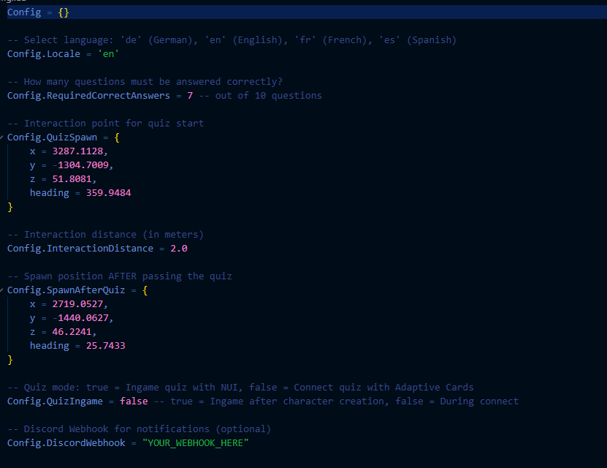Click the highlighted 'Config = {}' line
The image size is (607, 468).
click(x=307, y=12)
